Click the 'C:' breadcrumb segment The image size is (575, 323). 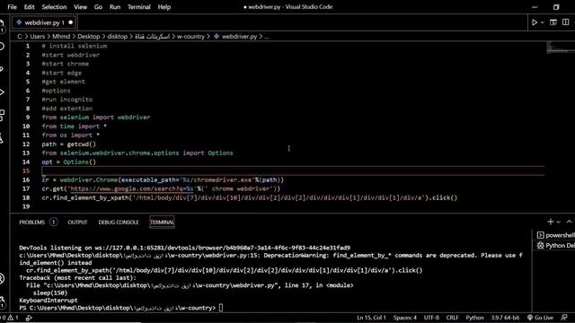coord(20,37)
